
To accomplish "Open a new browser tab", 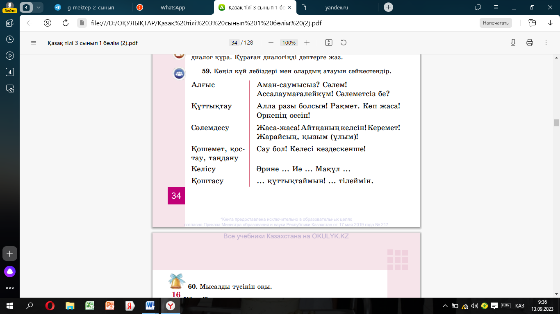I will click(x=388, y=7).
